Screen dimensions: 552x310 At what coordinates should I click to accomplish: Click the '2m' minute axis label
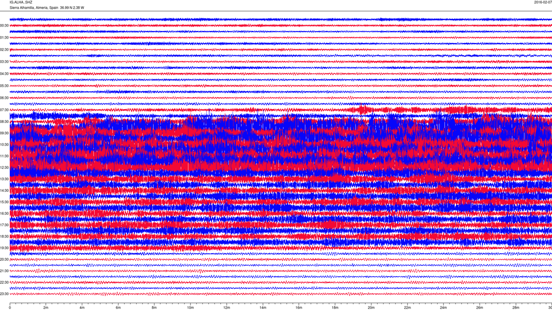[x=46, y=308]
